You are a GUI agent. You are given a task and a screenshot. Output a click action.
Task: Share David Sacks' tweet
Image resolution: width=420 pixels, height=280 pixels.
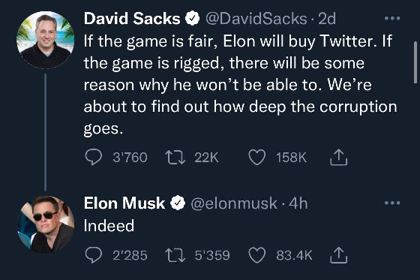click(x=338, y=157)
